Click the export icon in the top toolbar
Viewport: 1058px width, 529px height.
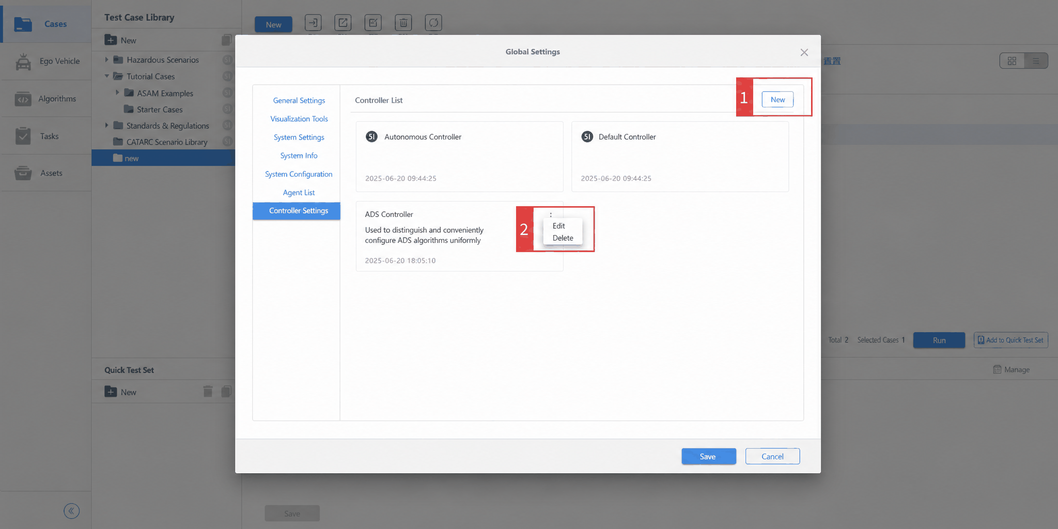(343, 23)
